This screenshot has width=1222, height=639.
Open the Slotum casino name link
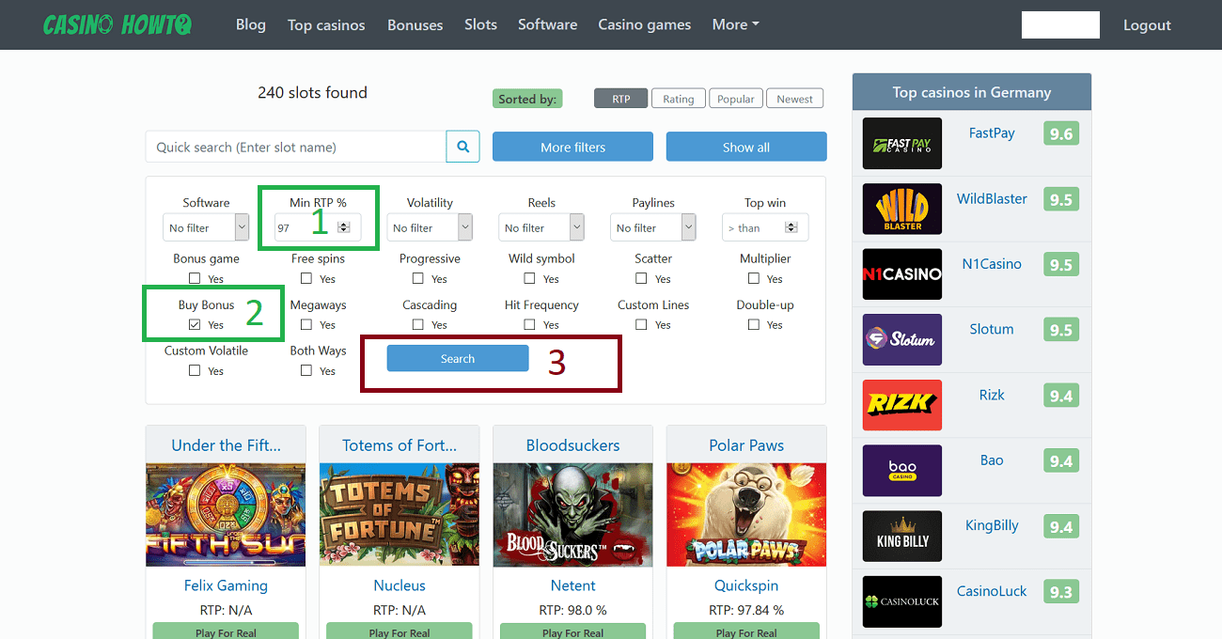pos(992,329)
